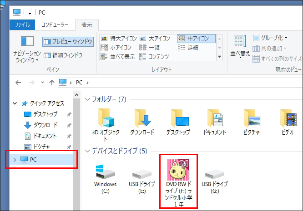This screenshot has width=303, height=211.
Task: Go back with the left arrow
Action: tap(18, 83)
